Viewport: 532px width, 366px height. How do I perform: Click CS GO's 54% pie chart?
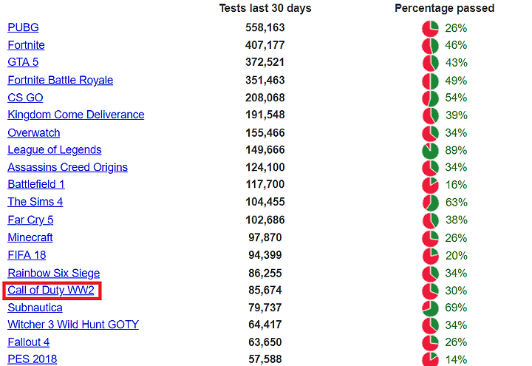[x=430, y=98]
